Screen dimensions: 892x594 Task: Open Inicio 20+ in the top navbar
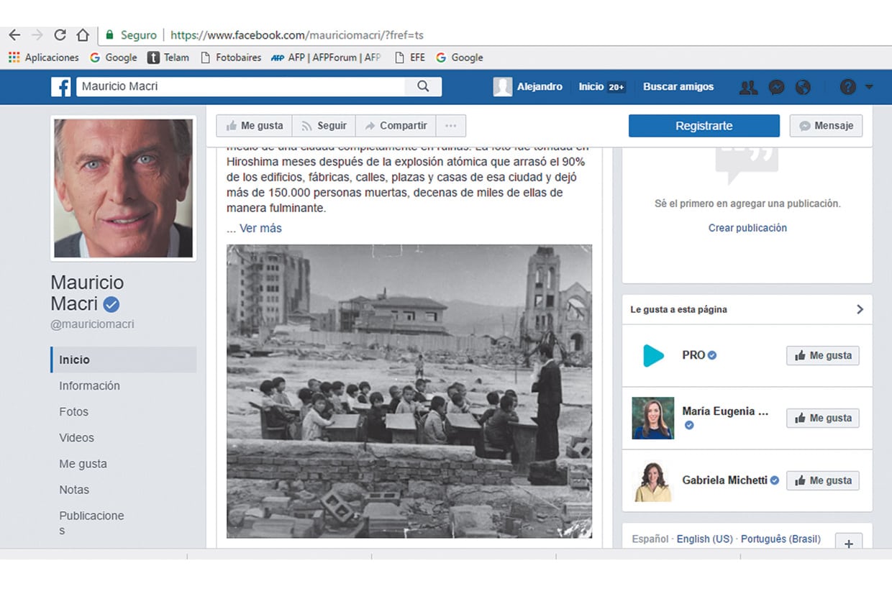click(x=601, y=86)
